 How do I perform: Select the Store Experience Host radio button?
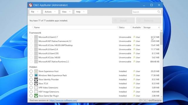click(31, 71)
